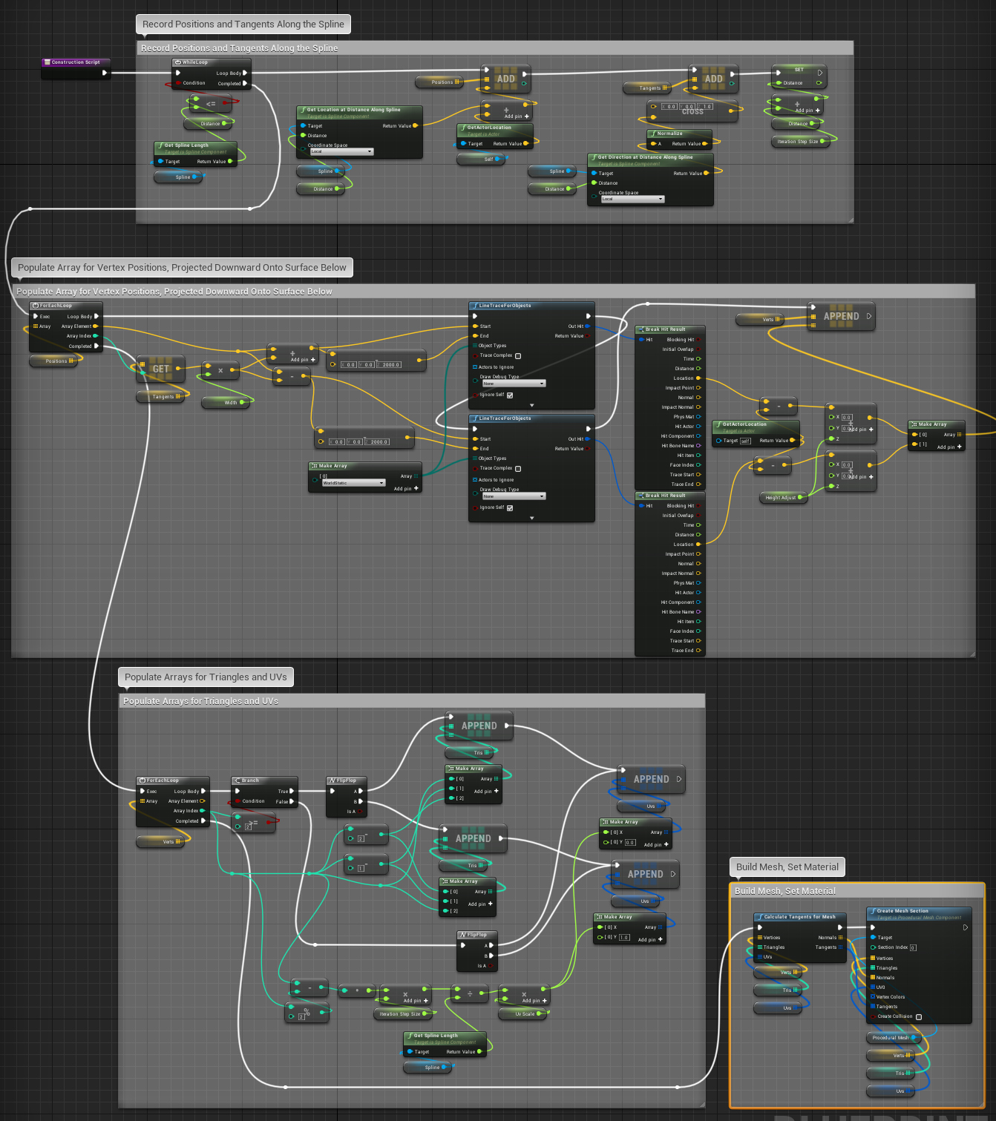Viewport: 996px width, 1121px height.
Task: Uncheck Ignore Self on bottom LineTraceForObjects node
Action: point(510,508)
